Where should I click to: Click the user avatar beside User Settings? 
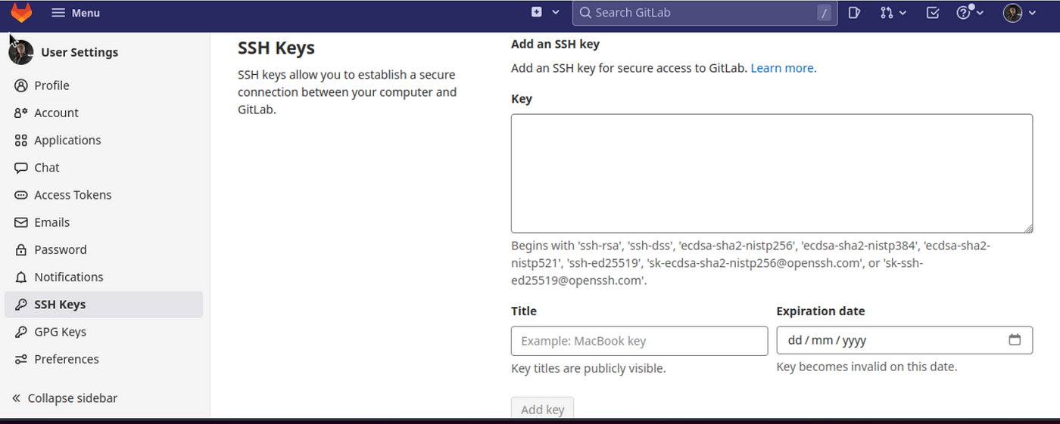coord(21,52)
